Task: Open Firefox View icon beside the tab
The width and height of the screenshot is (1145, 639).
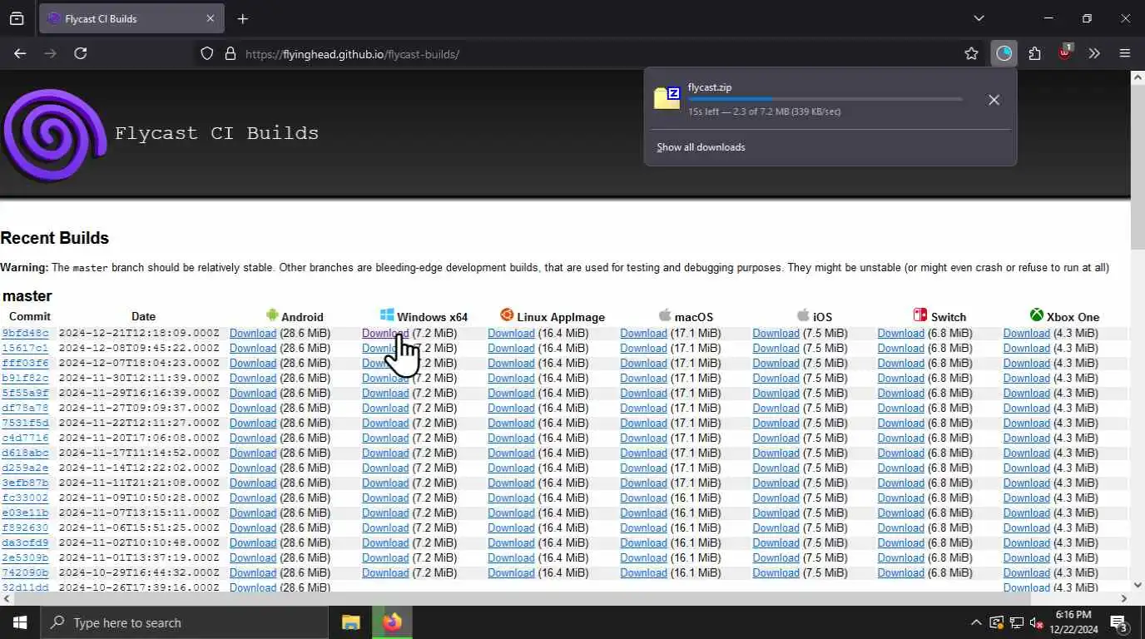Action: [17, 18]
